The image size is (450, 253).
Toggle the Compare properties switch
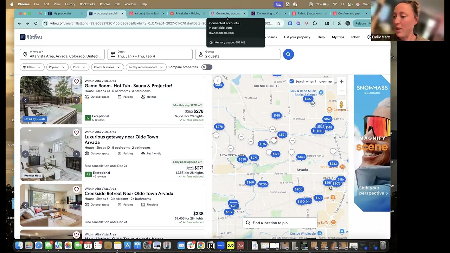pyautogui.click(x=207, y=67)
